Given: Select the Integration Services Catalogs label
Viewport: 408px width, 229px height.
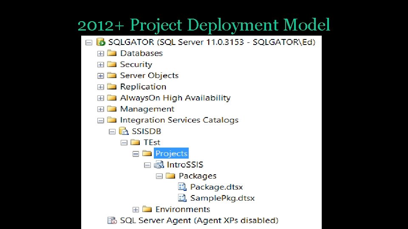Looking at the screenshot, I should coord(179,120).
